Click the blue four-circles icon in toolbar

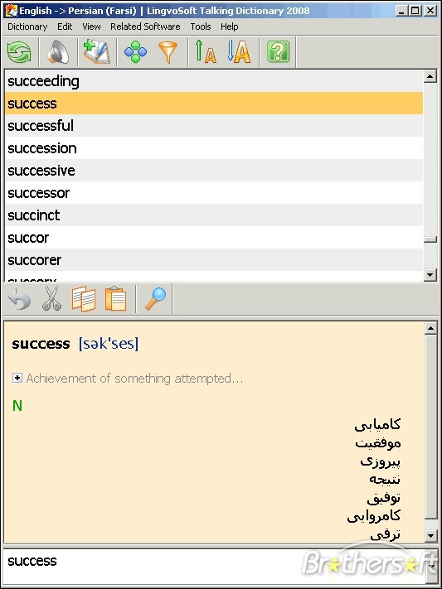tap(135, 52)
